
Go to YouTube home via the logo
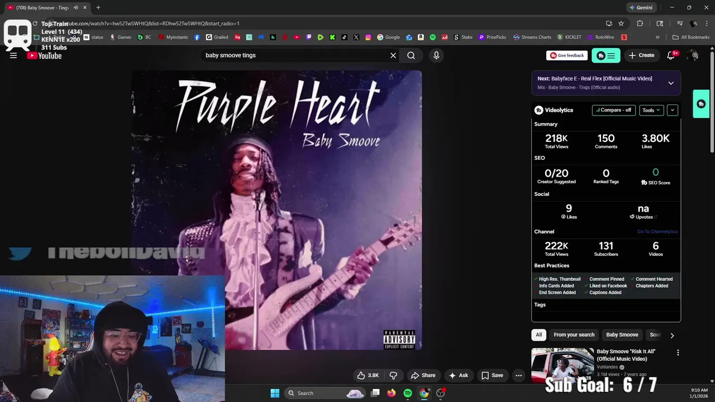(44, 55)
